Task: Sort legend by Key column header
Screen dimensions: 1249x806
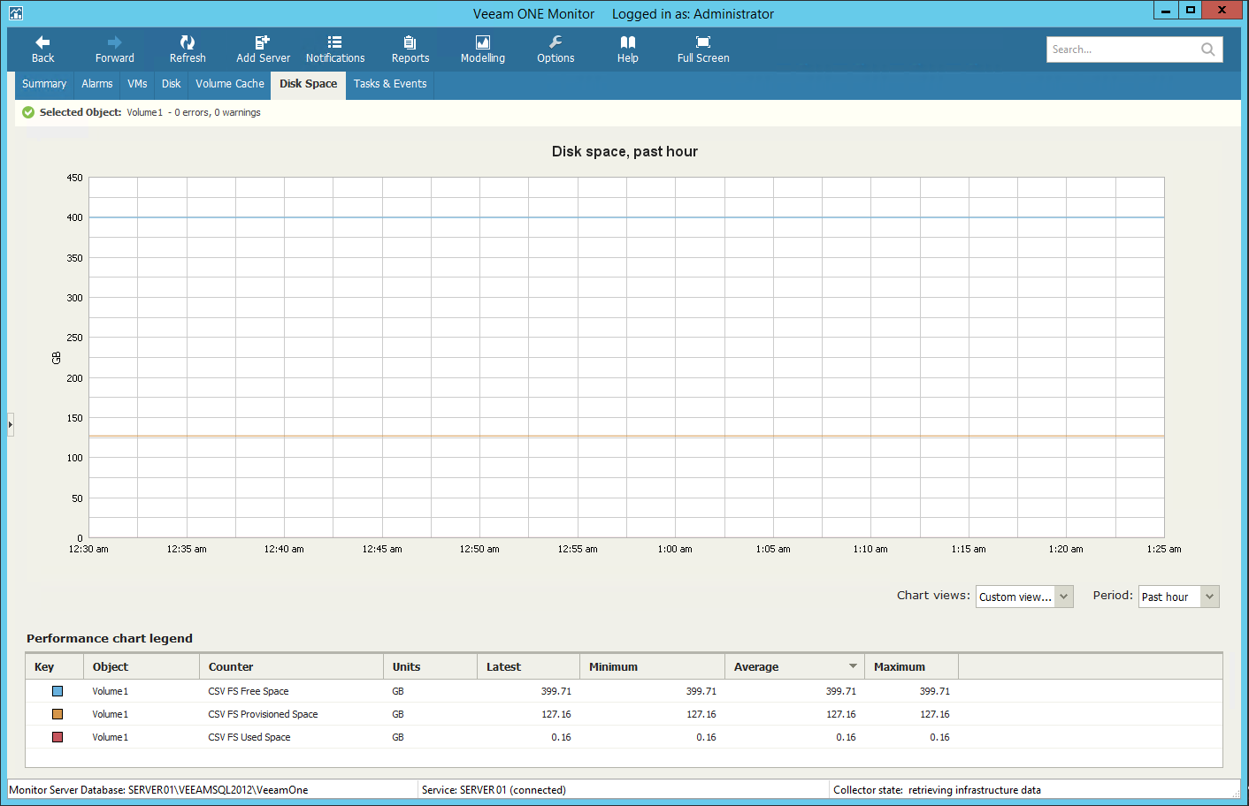Action: pyautogui.click(x=54, y=666)
